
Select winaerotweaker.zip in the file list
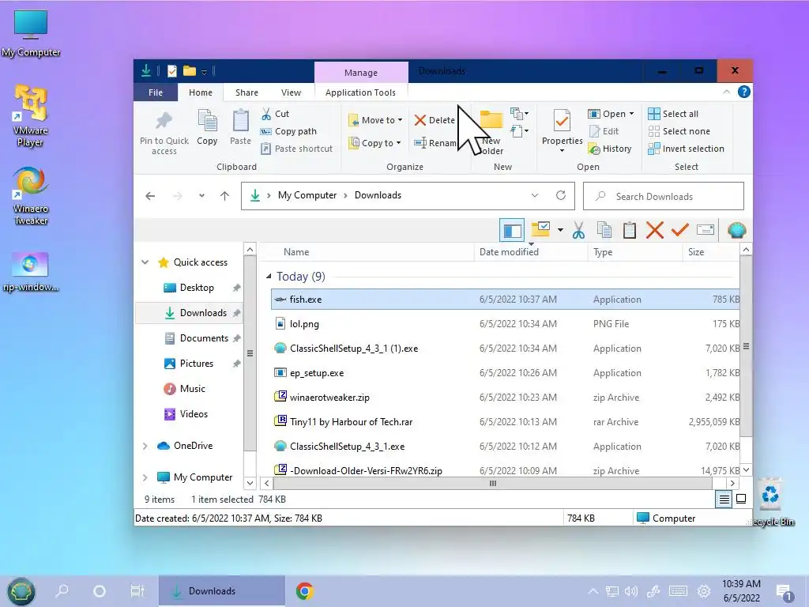(505, 398)
